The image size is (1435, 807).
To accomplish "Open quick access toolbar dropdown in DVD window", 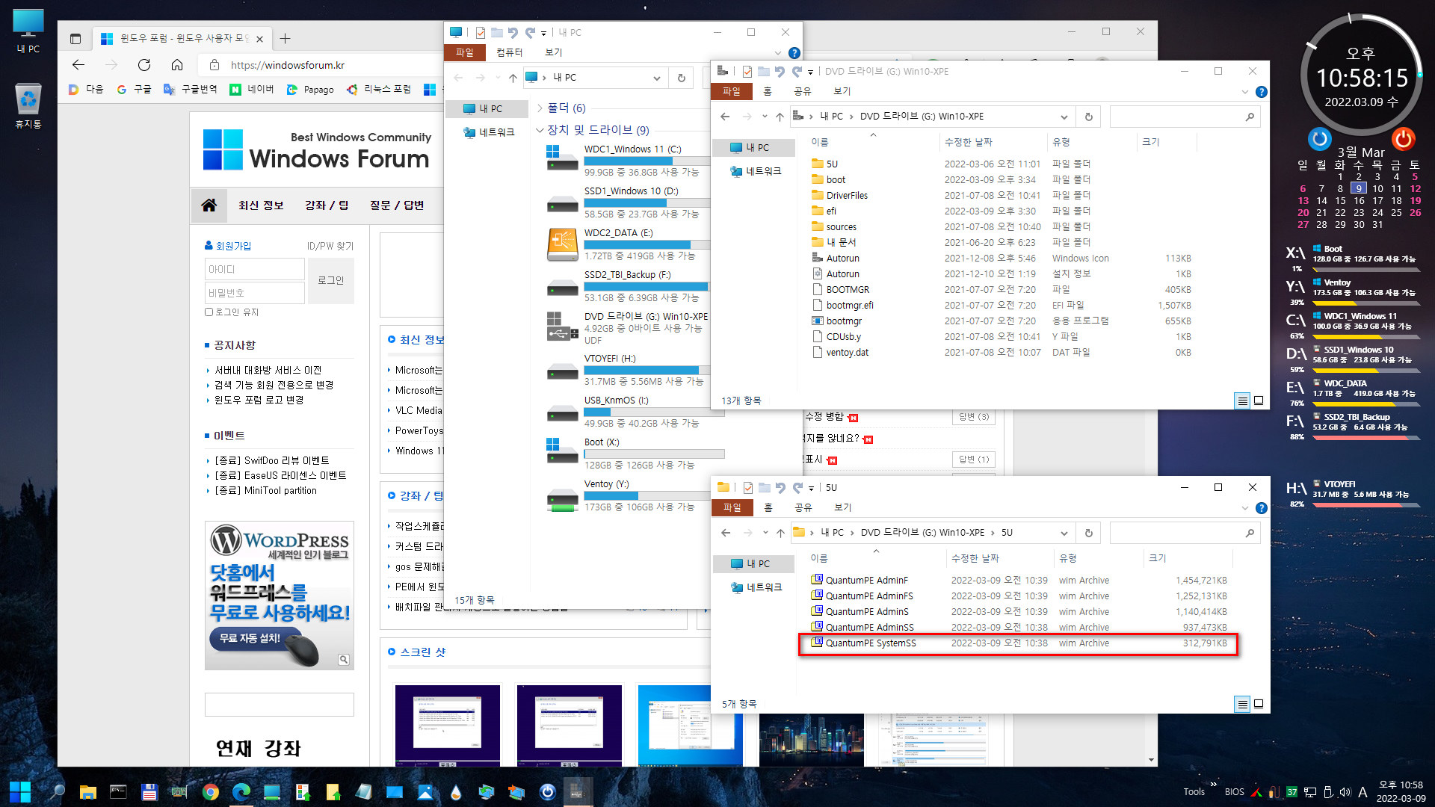I will tap(810, 72).
